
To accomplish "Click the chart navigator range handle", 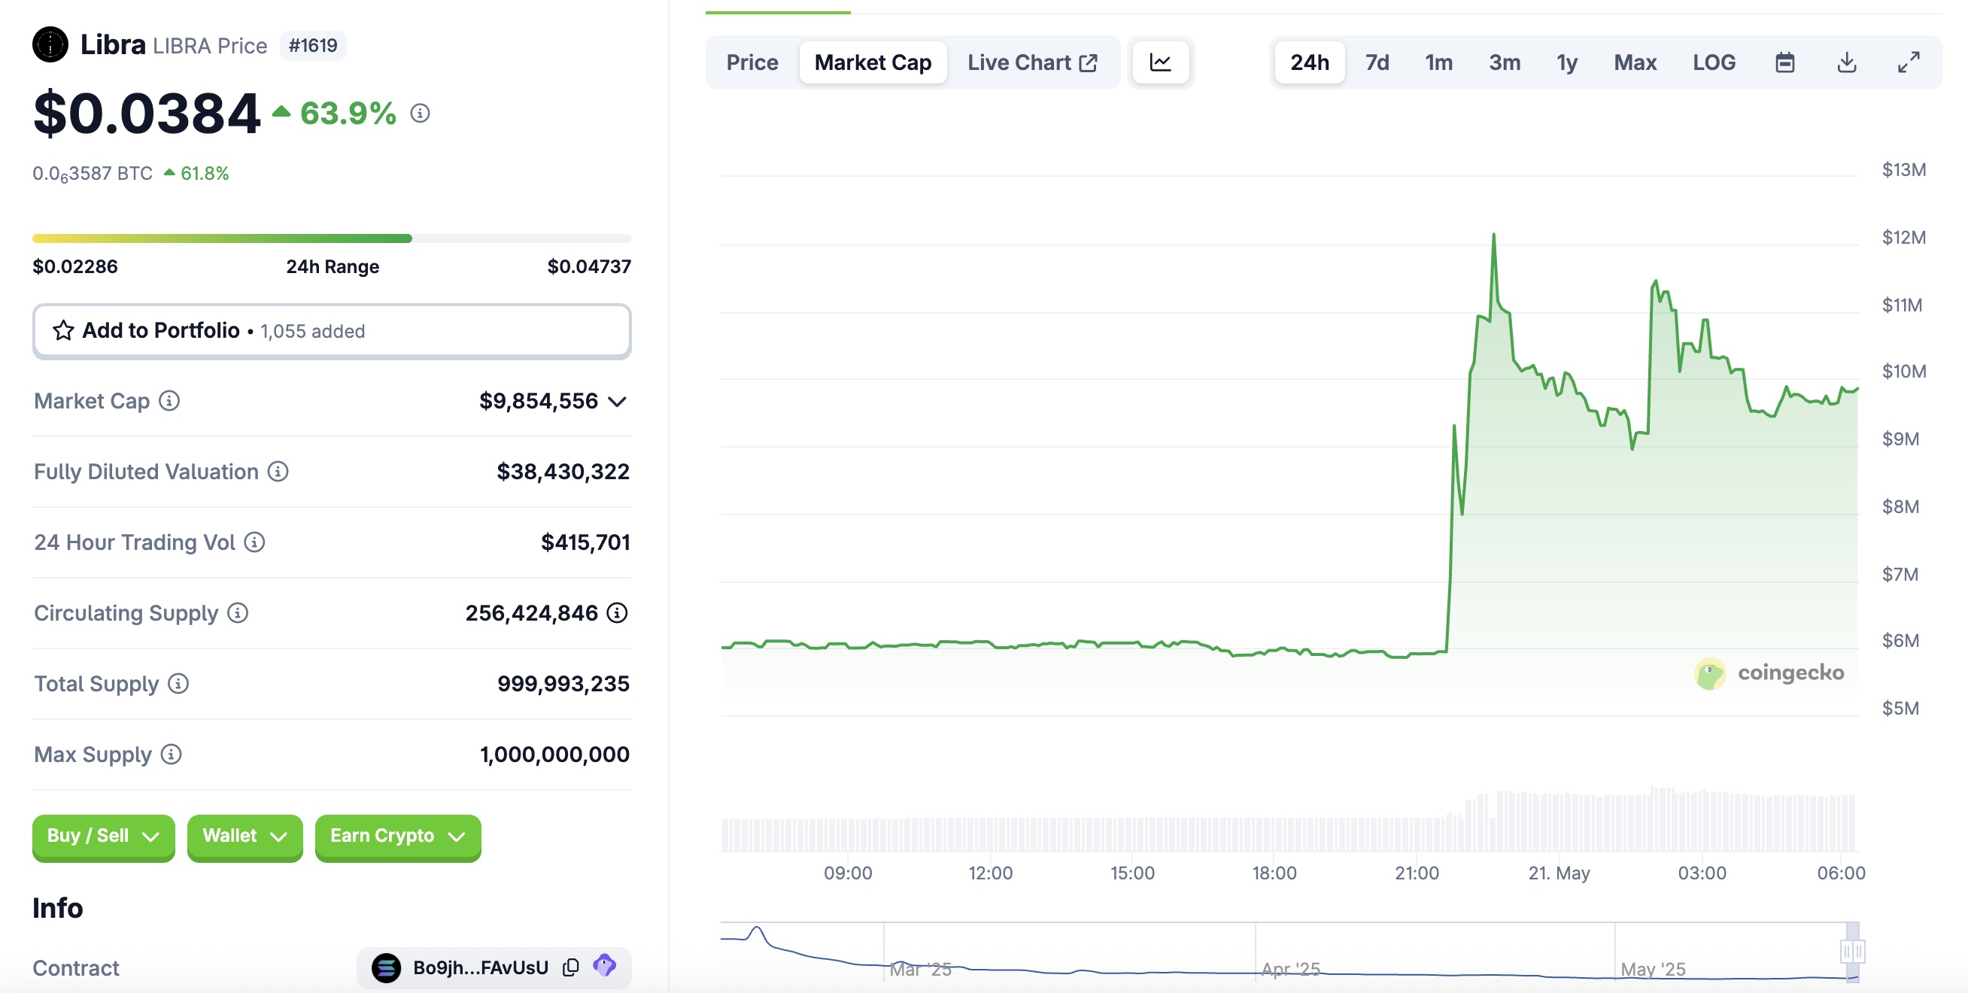I will click(1852, 951).
